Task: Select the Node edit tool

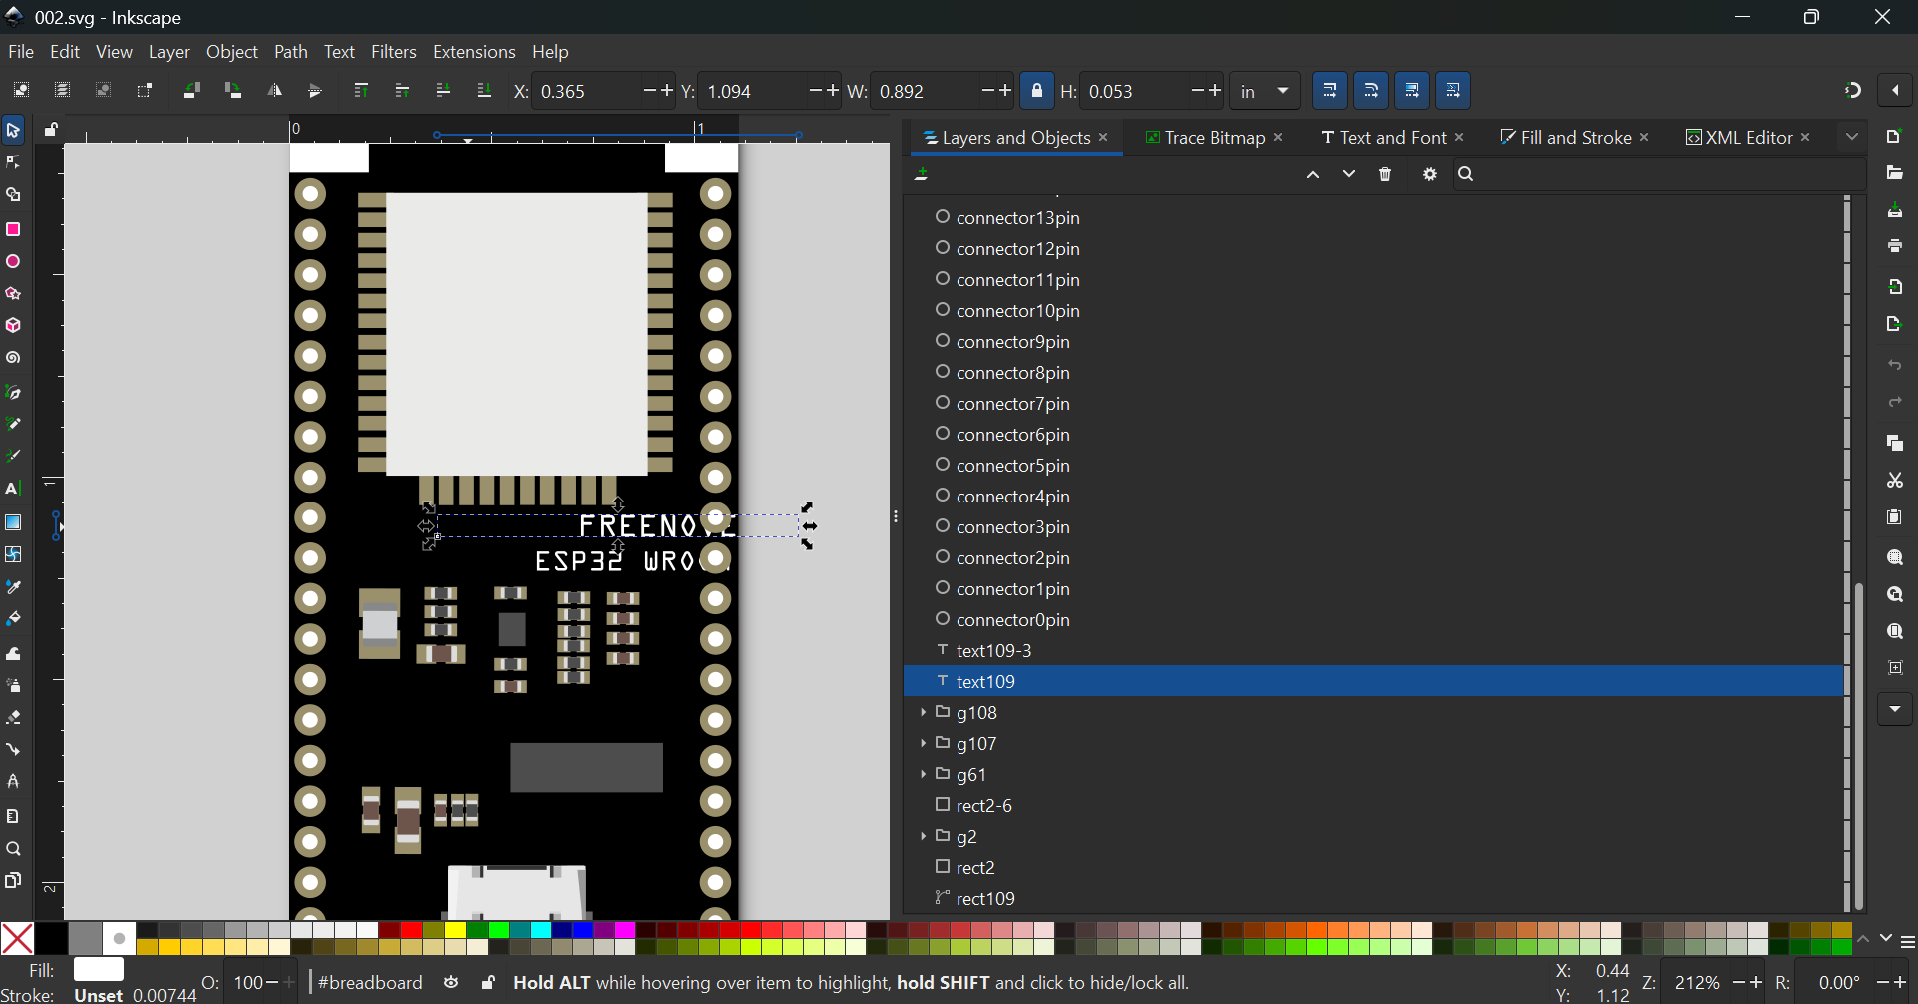Action: click(x=13, y=162)
